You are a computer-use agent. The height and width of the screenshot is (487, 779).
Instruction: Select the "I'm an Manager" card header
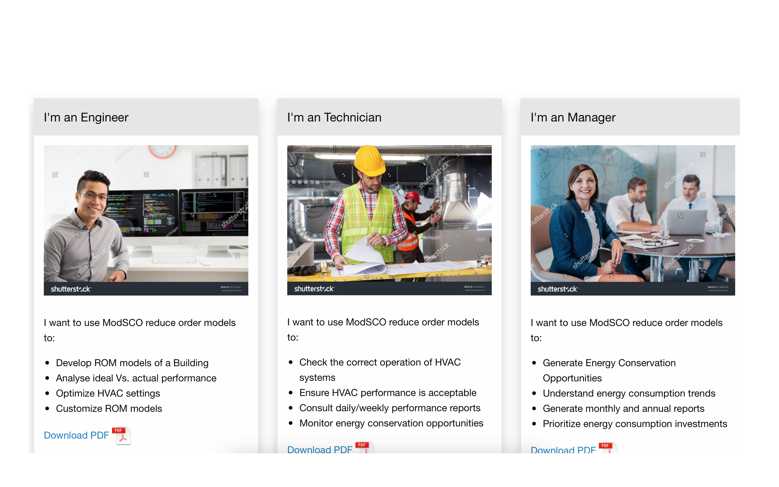[573, 117]
